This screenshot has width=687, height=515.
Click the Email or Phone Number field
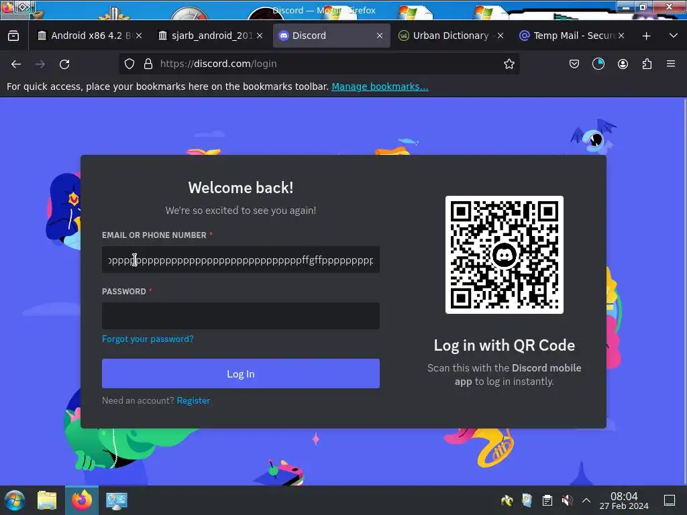coord(241,260)
